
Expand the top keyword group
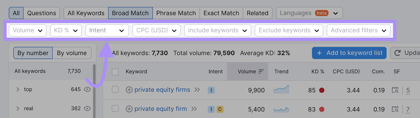click(x=18, y=90)
